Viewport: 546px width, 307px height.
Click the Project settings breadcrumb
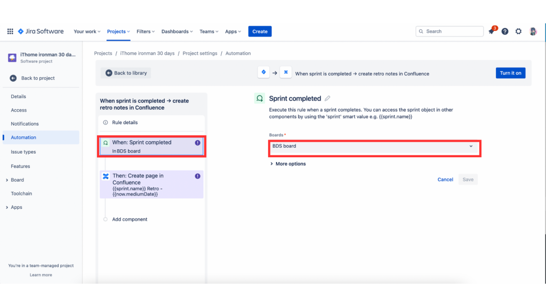(x=200, y=53)
